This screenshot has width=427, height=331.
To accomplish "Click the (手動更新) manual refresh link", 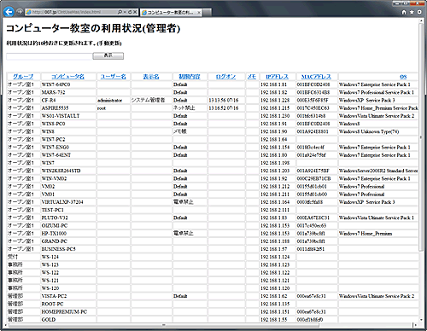I will [109, 44].
